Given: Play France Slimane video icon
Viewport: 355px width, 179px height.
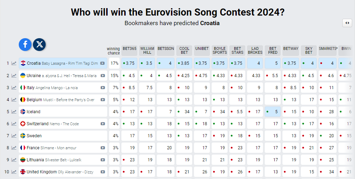Looking at the screenshot, I should click(x=103, y=148).
